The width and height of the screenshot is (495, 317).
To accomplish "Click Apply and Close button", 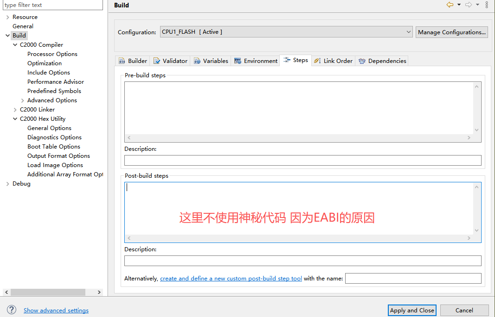I will pos(412,311).
